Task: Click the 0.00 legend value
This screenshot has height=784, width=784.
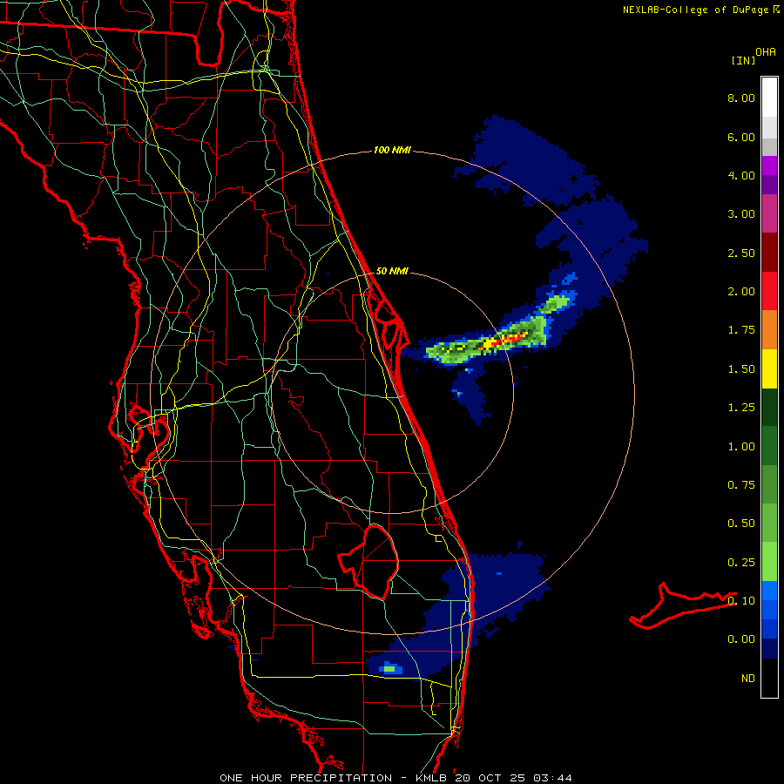Action: 741,639
